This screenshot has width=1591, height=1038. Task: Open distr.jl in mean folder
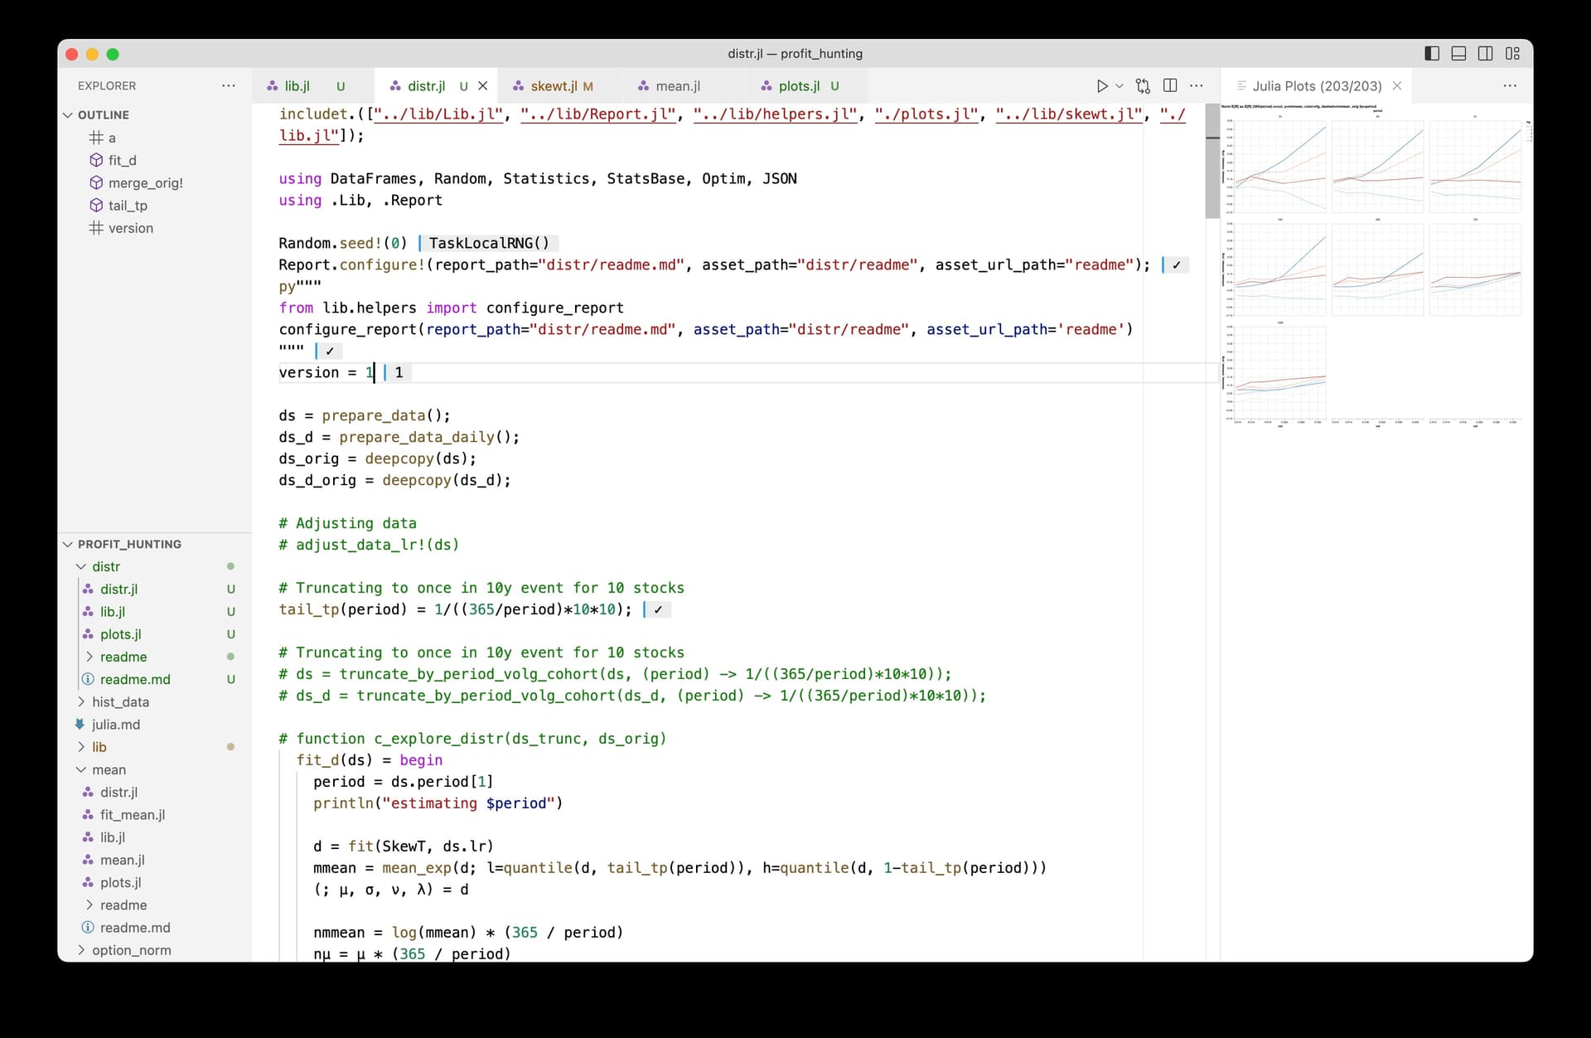[x=155, y=792]
